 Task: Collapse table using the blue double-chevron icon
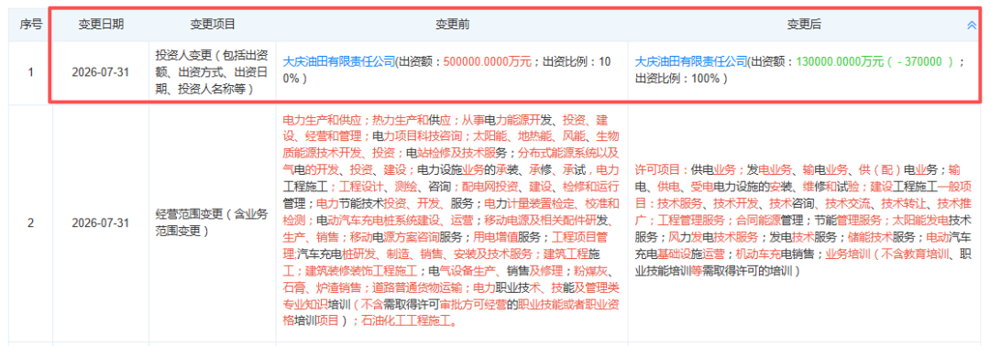point(972,25)
